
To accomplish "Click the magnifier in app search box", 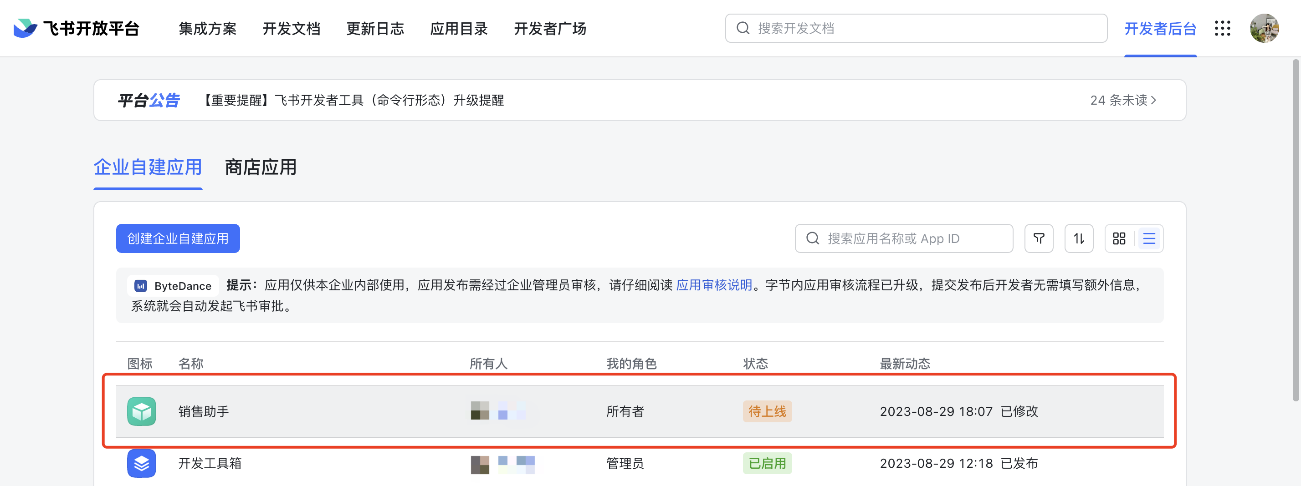I will [x=812, y=238].
